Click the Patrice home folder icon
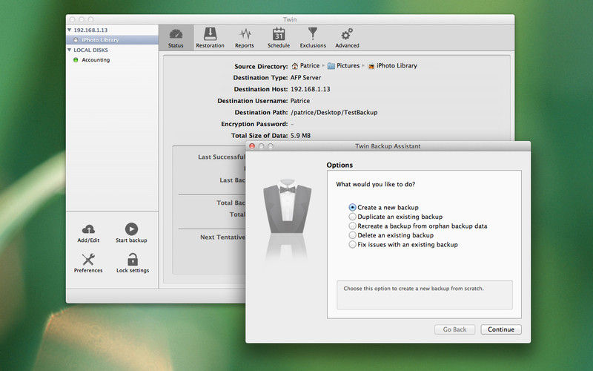593x371 pixels. [x=295, y=66]
